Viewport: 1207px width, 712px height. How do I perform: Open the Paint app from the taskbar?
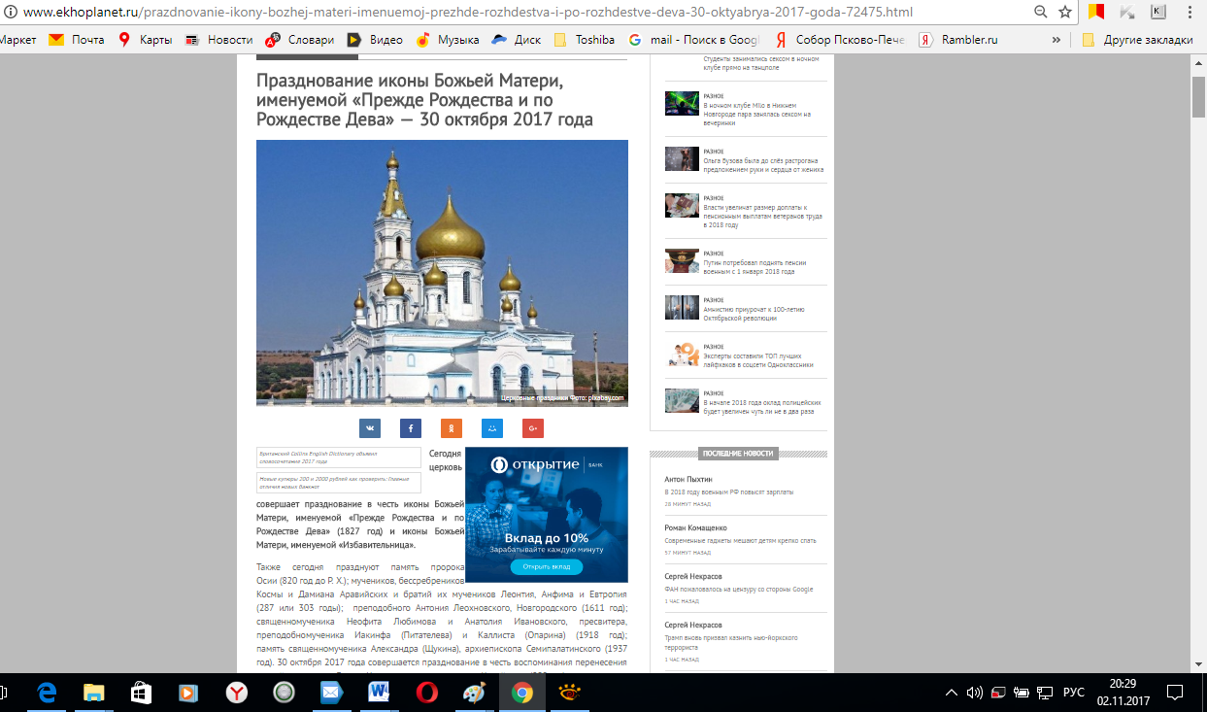point(474,693)
